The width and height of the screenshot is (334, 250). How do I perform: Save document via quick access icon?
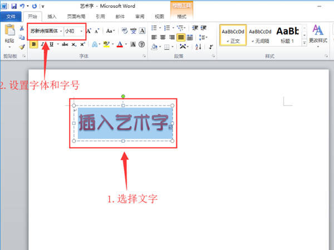[14, 6]
